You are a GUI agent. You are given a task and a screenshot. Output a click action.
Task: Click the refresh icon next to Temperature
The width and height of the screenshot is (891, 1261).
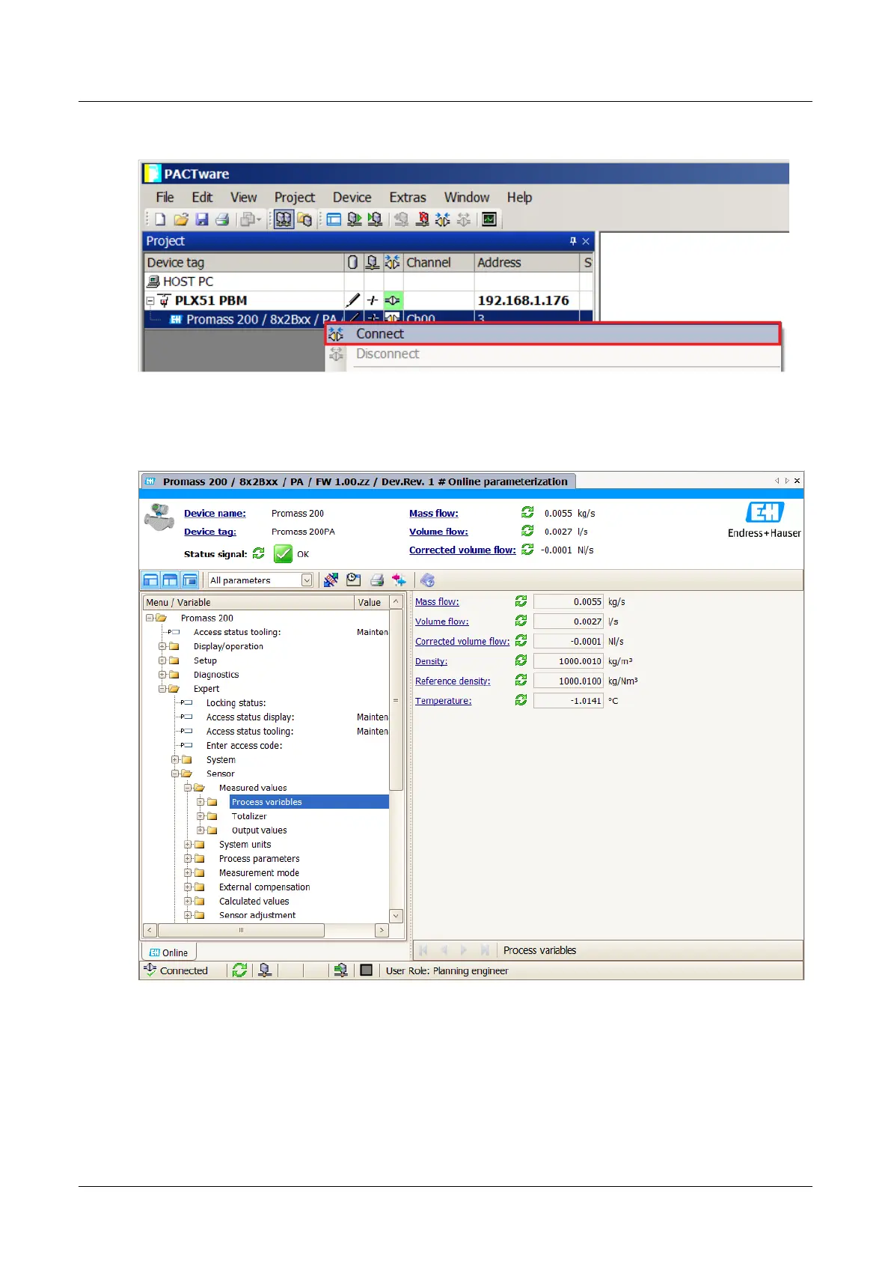tap(521, 700)
